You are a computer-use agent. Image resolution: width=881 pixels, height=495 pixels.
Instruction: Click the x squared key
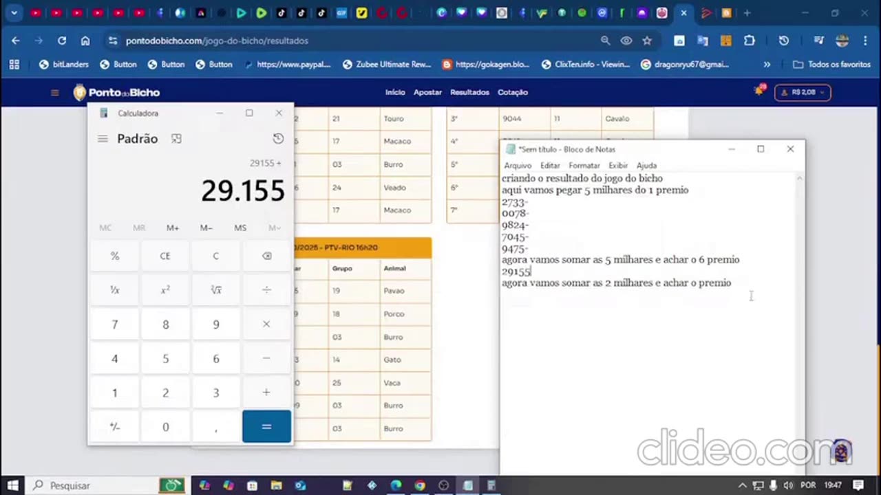tap(165, 290)
